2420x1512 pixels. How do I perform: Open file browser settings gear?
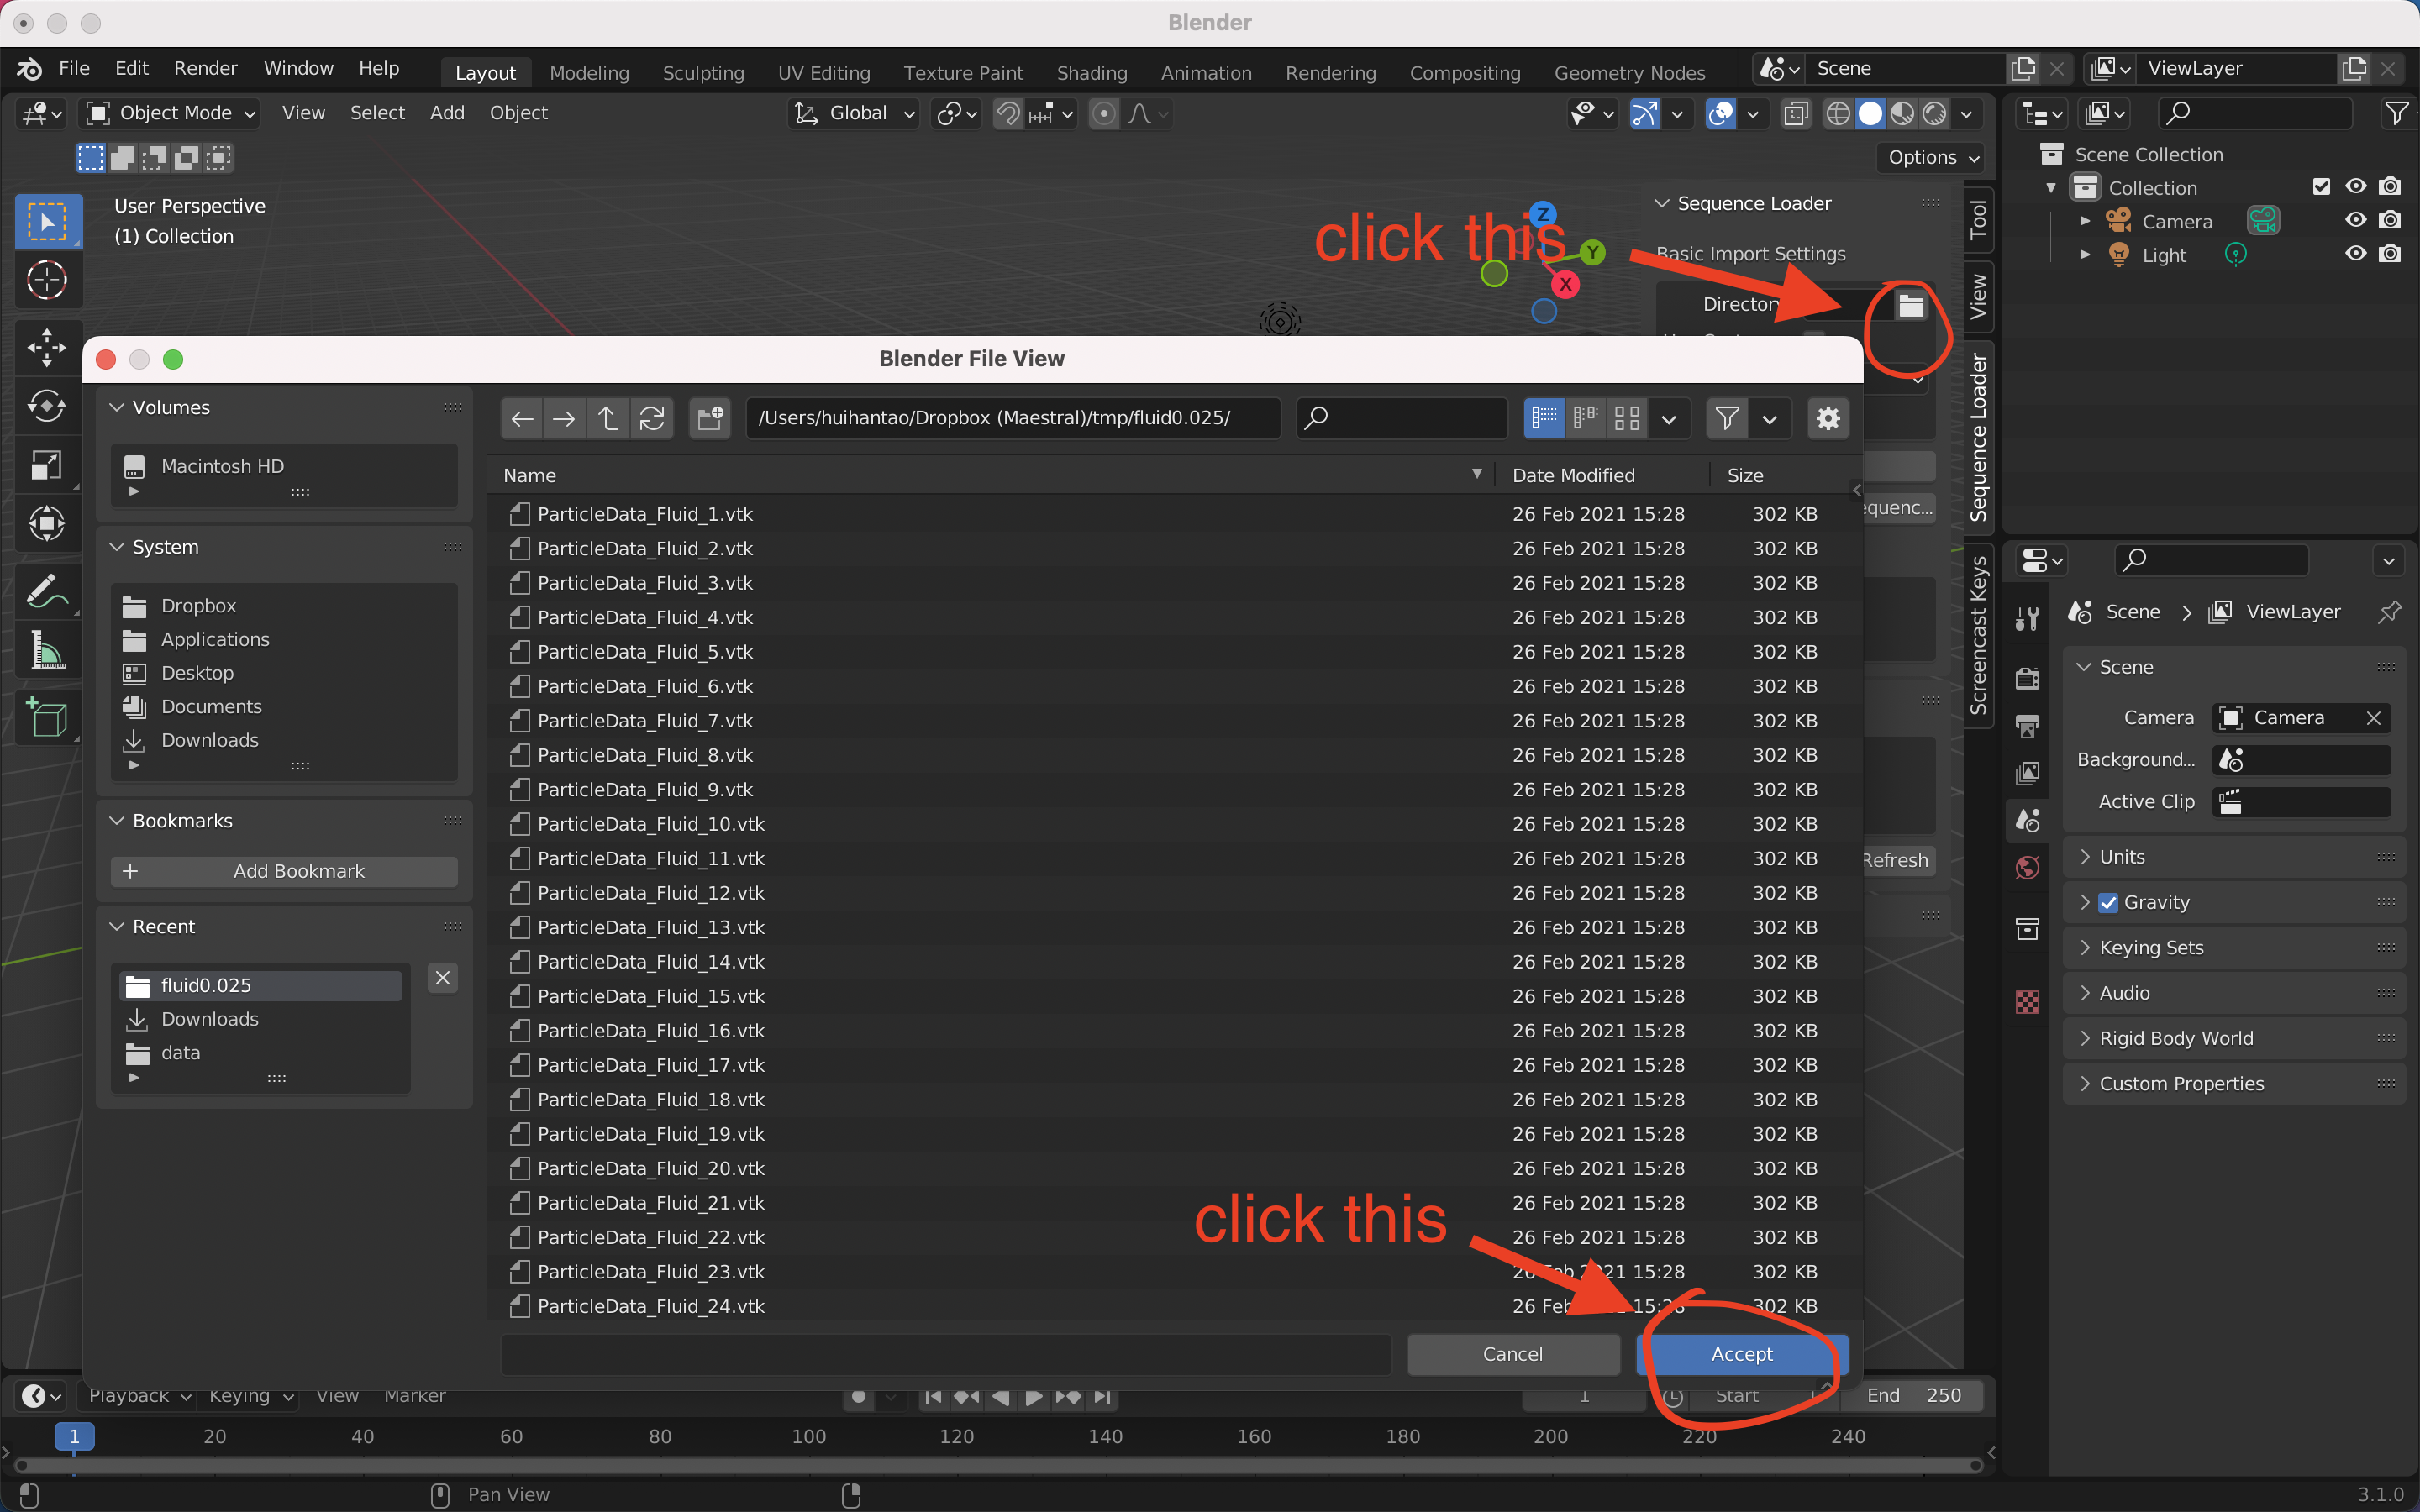(x=1827, y=418)
